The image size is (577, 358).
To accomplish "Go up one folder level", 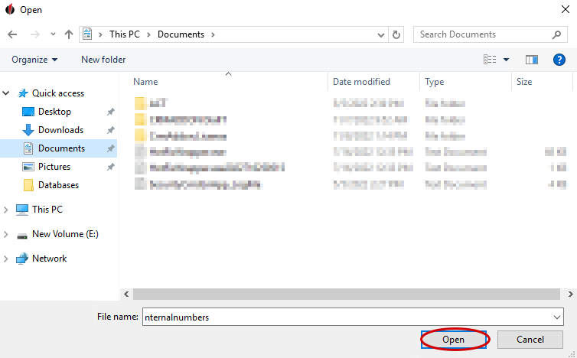I will [x=69, y=34].
